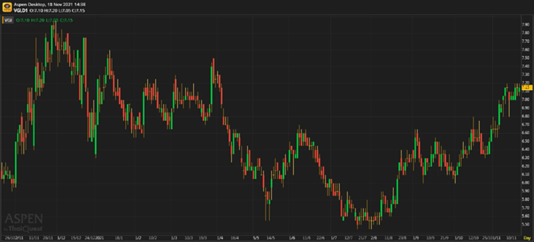Select the VGI series tag

(8, 20)
